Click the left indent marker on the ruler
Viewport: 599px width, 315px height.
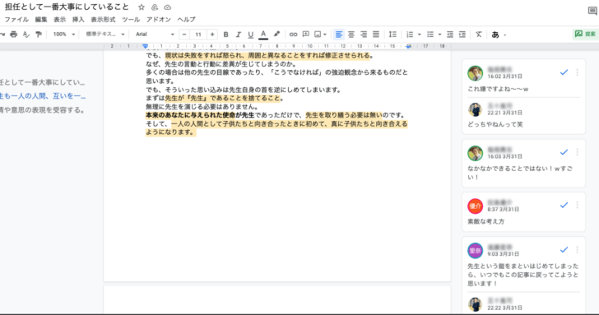[145, 46]
